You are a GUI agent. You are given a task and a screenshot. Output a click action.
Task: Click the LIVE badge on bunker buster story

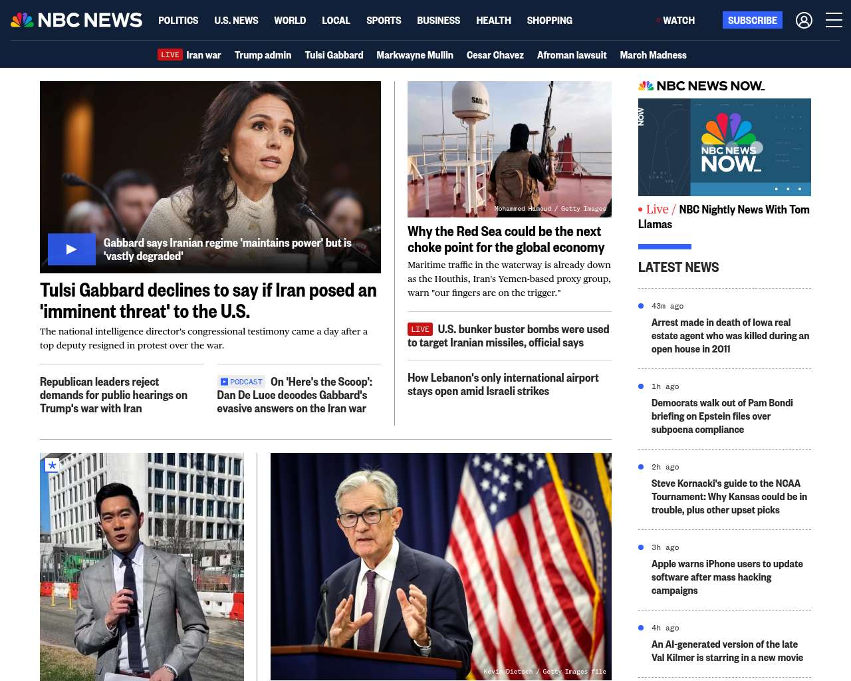pos(420,329)
